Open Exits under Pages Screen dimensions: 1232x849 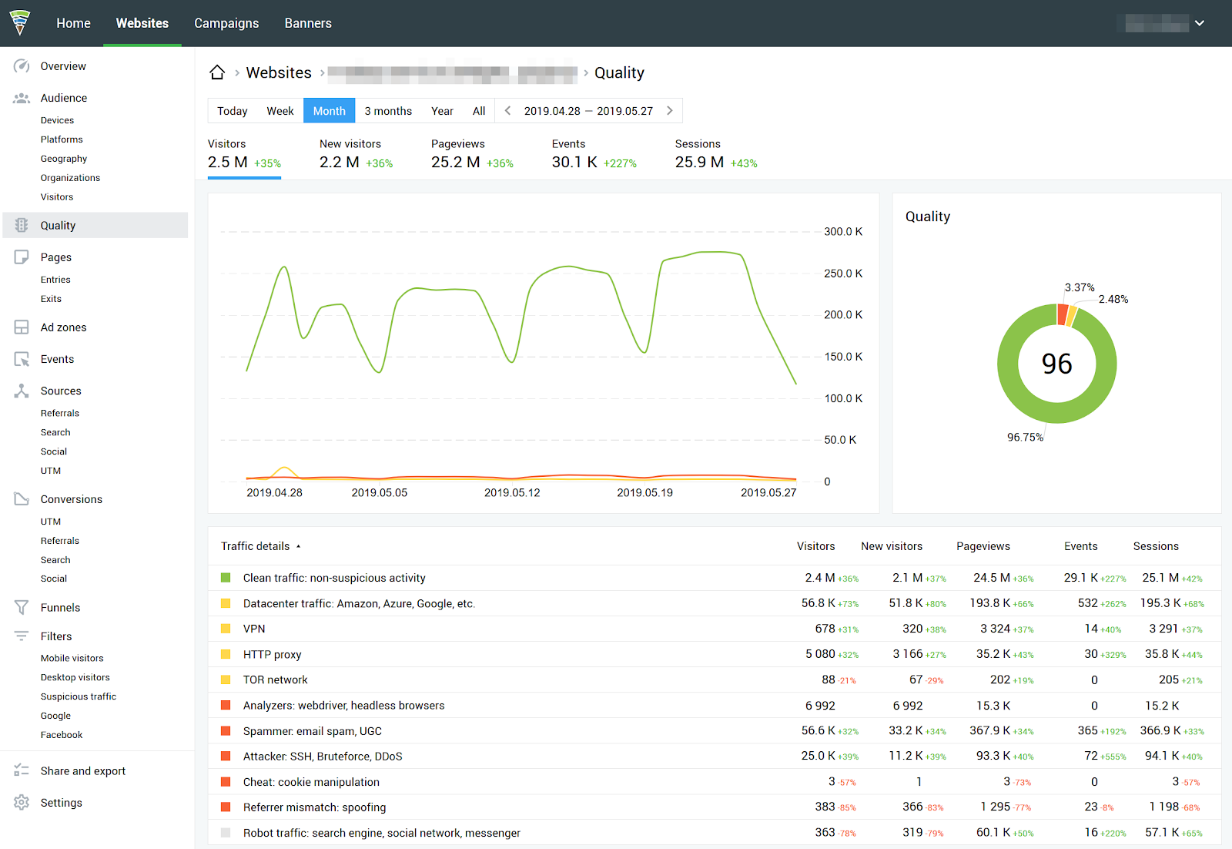coord(51,299)
